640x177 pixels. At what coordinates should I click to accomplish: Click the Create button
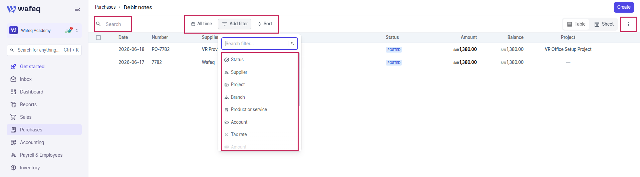[x=624, y=7]
